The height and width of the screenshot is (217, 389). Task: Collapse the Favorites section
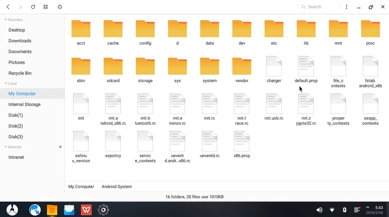(6, 20)
